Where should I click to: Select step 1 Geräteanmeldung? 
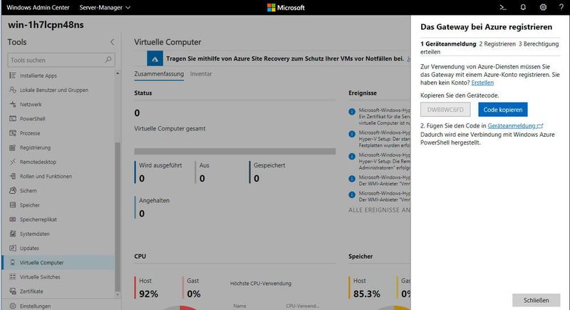pyautogui.click(x=448, y=44)
